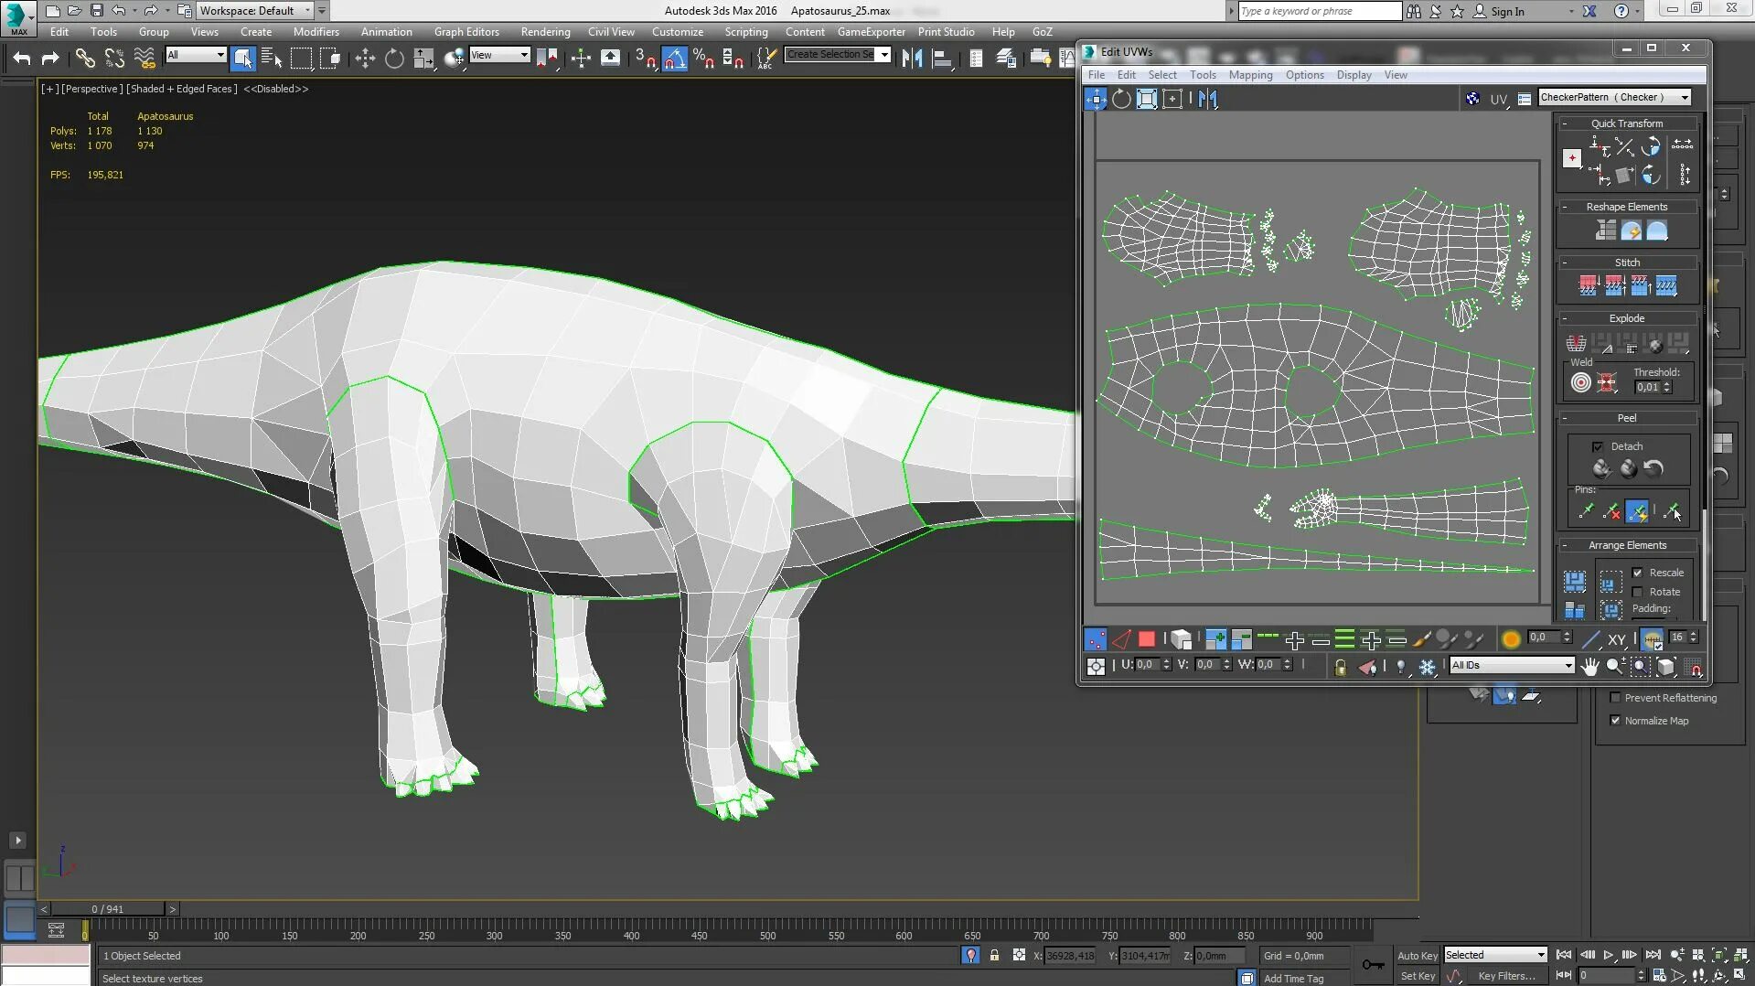Uncheck the Detach checkbox in Peel
1755x986 pixels.
pos(1598,446)
